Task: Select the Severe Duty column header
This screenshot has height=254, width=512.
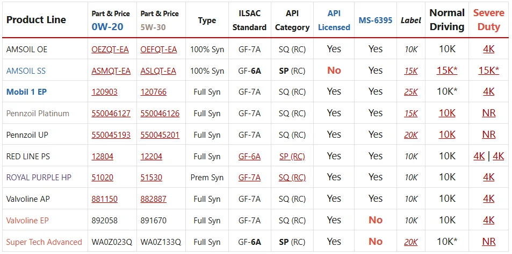Action: (489, 19)
